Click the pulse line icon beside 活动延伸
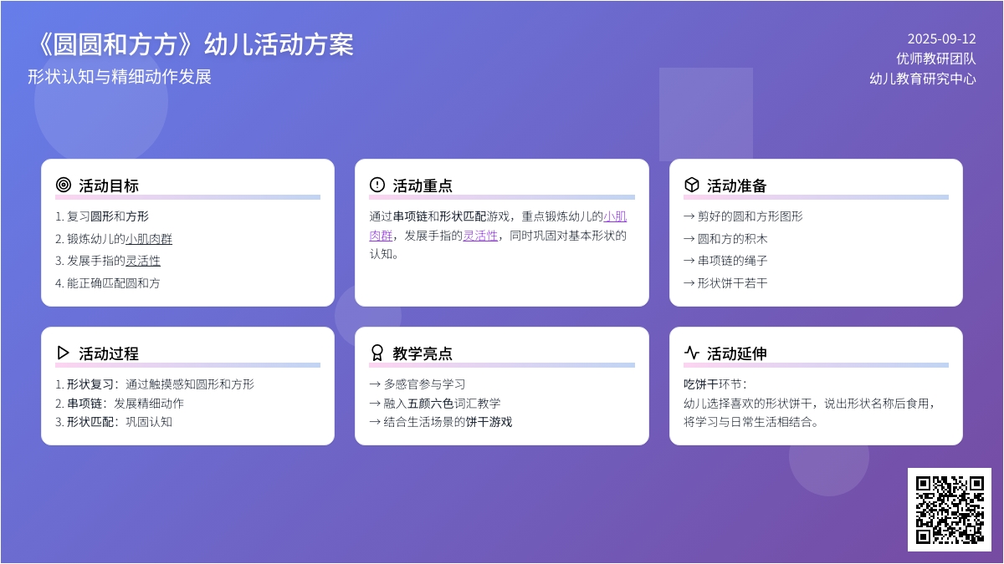 691,353
